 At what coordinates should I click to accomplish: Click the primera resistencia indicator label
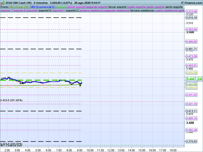click(x=91, y=11)
